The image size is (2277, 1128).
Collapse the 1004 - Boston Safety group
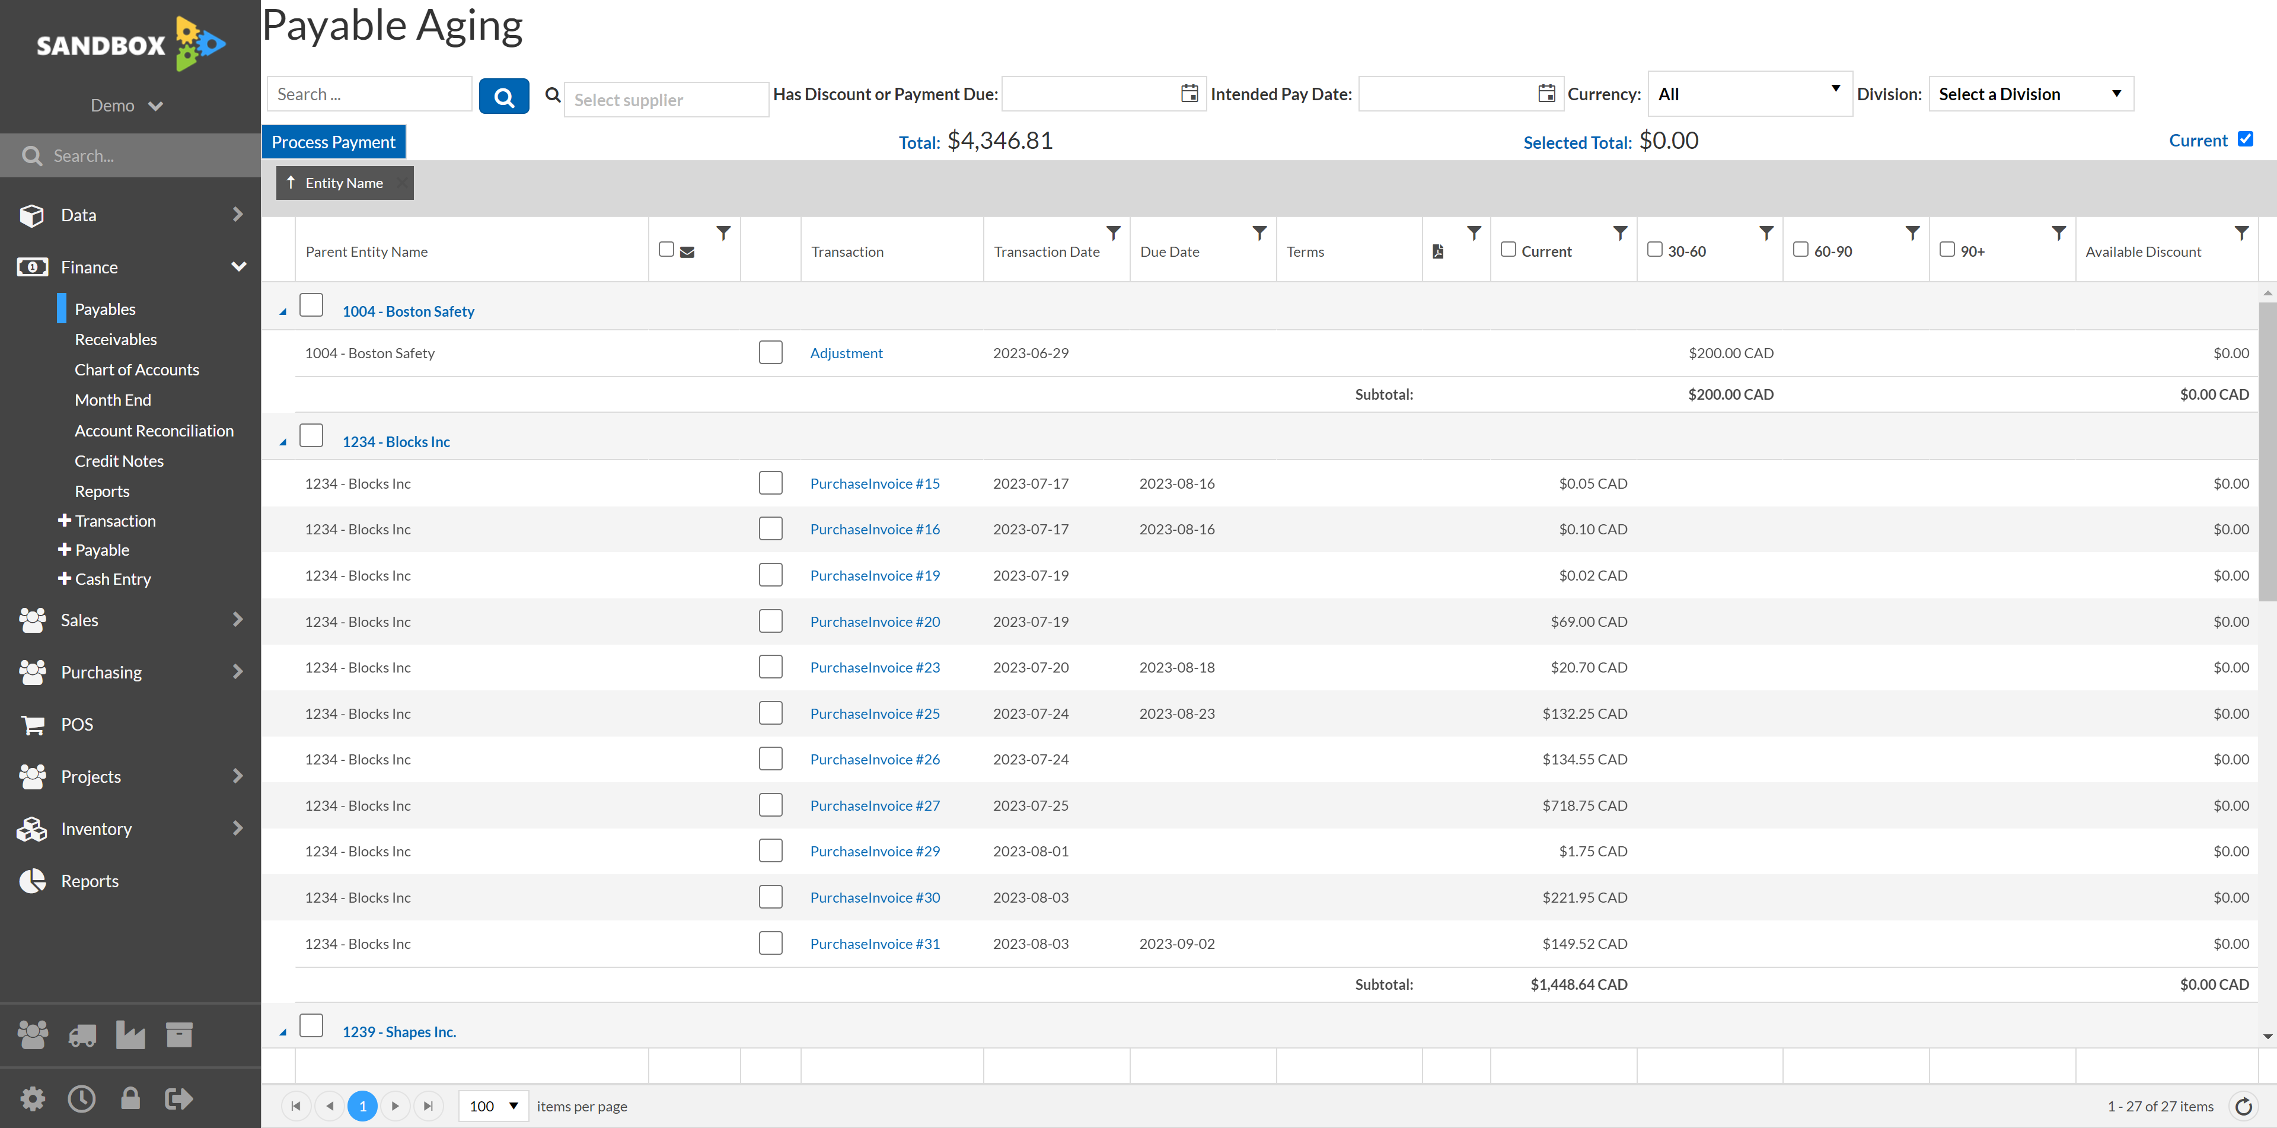283,312
